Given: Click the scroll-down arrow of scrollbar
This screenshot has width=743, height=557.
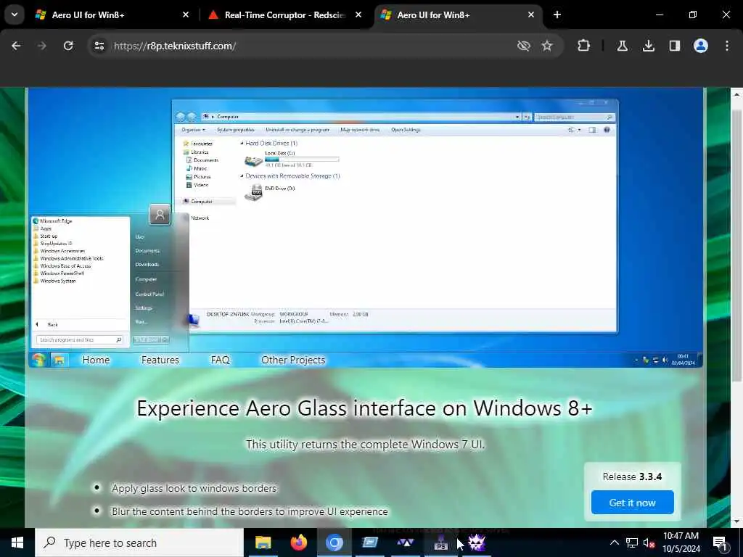Looking at the screenshot, I should [x=736, y=521].
